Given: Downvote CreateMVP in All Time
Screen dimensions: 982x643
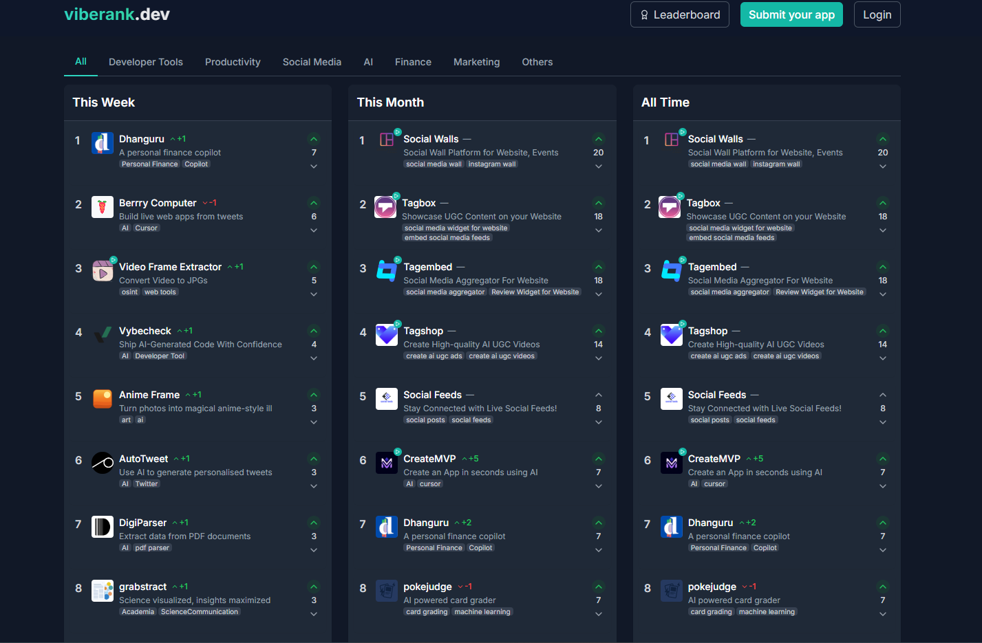Looking at the screenshot, I should click(x=883, y=486).
